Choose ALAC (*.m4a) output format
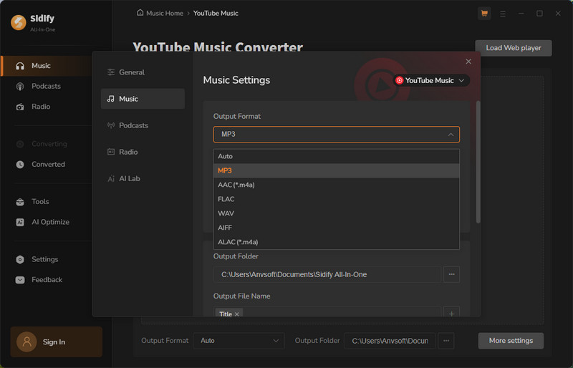 [x=336, y=242]
